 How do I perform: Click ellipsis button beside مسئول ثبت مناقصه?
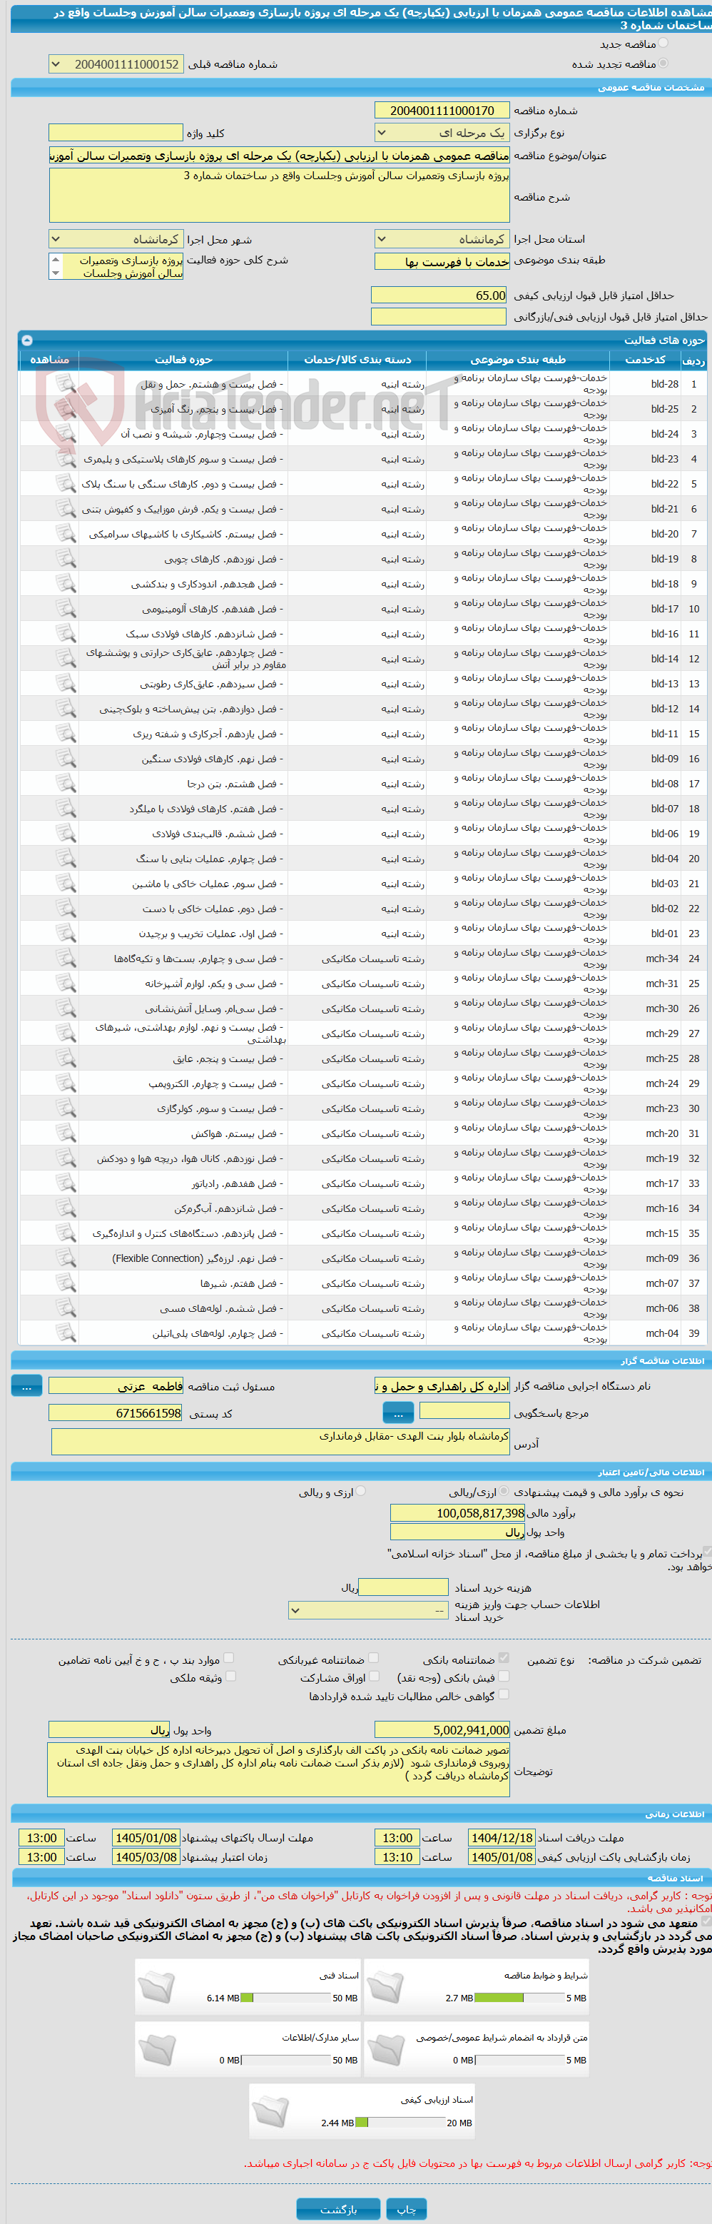[x=27, y=1385]
